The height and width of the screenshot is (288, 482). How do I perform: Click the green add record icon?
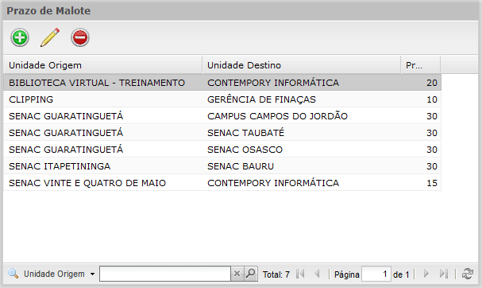[20, 37]
